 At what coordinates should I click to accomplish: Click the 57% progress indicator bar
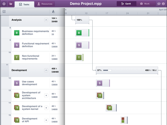click(x=107, y=70)
